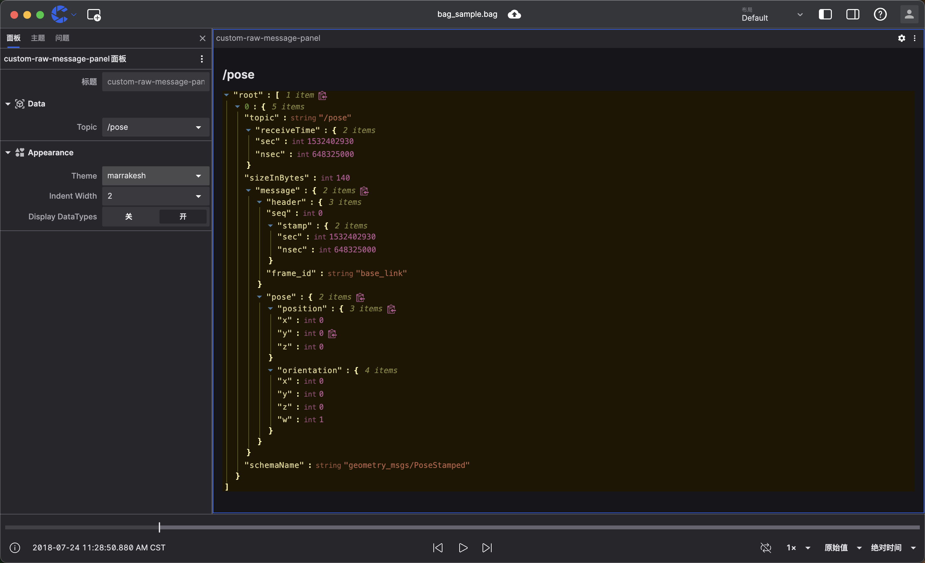Click the info icon in playback bar
Screen dimensions: 925x563
[15, 547]
